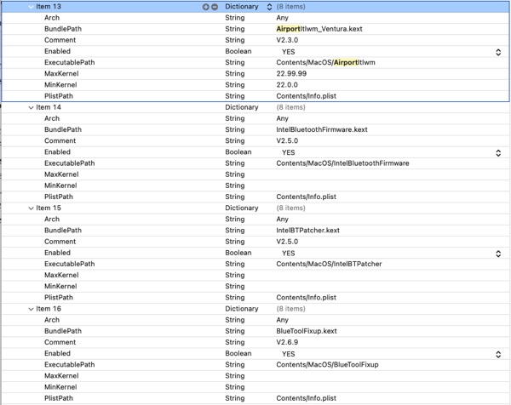Image resolution: width=511 pixels, height=405 pixels.
Task: Collapse the Item 14 disclosure triangle
Action: (32, 108)
